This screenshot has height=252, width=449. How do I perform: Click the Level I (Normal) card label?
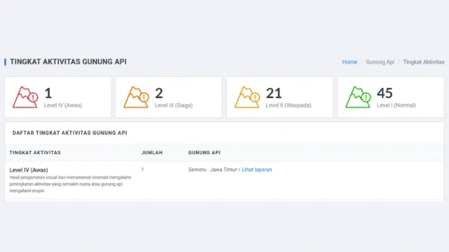pos(396,106)
